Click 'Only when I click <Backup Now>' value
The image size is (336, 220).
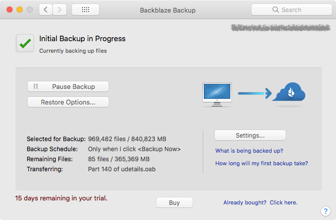pyautogui.click(x=134, y=149)
